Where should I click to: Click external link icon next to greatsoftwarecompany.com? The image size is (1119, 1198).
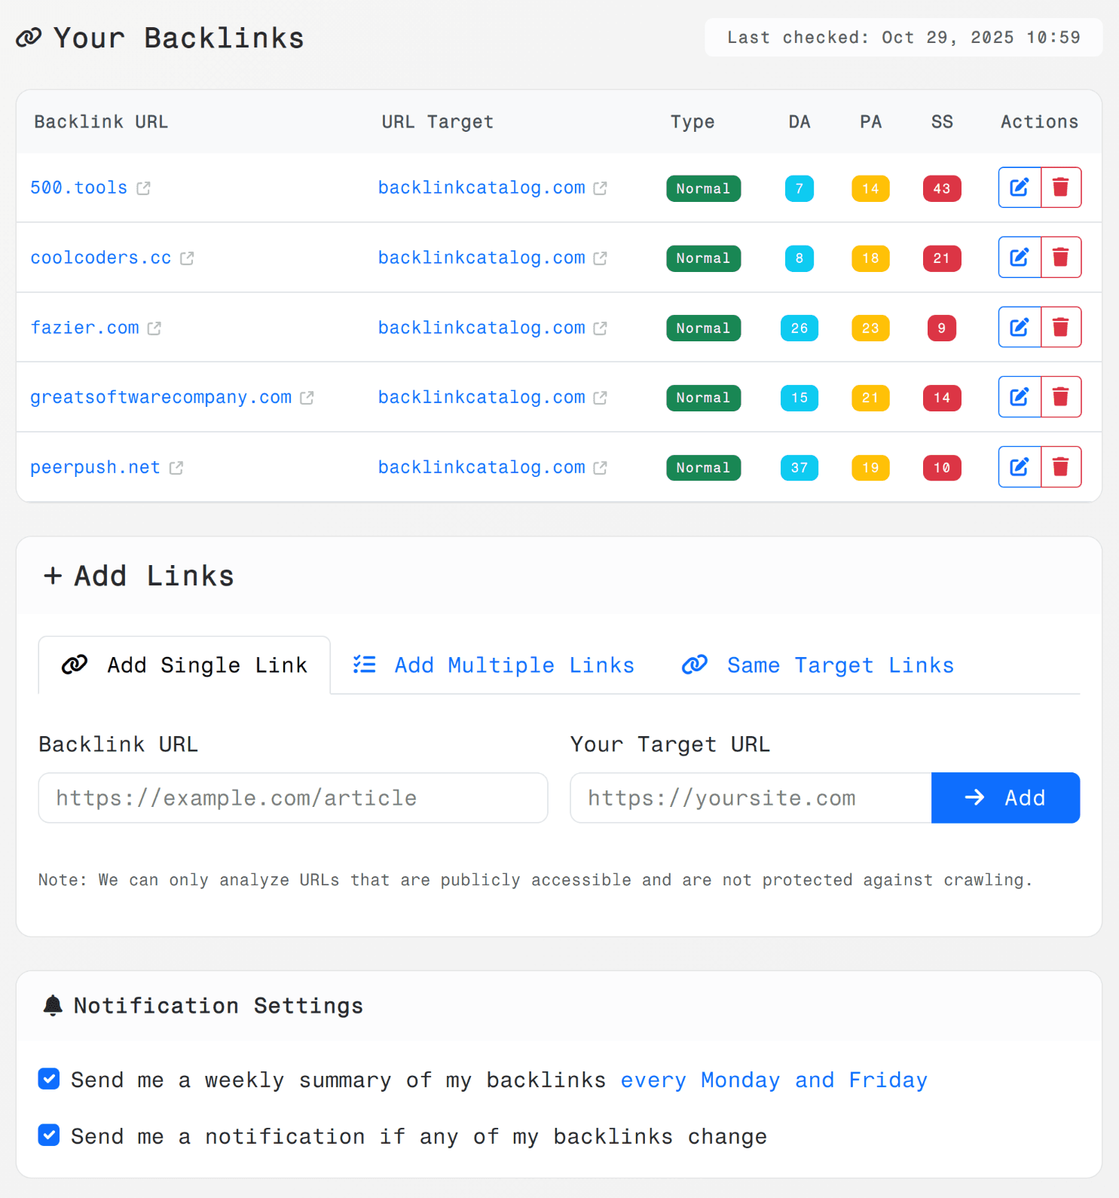click(x=307, y=398)
